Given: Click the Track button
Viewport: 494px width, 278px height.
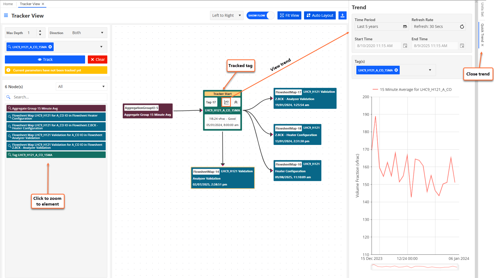Looking at the screenshot, I should coord(45,59).
